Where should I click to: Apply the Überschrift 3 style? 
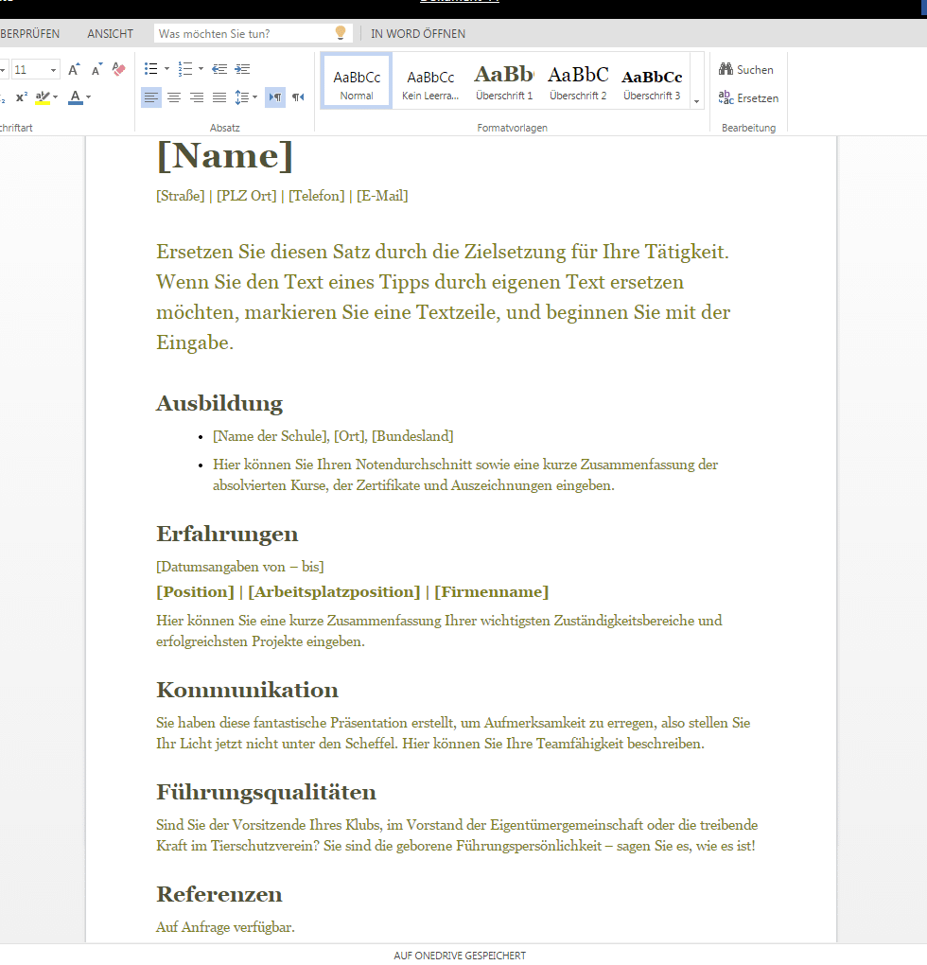(652, 81)
